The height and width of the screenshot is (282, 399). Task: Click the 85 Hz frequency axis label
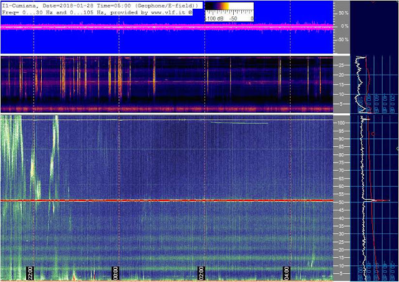coord(341,147)
